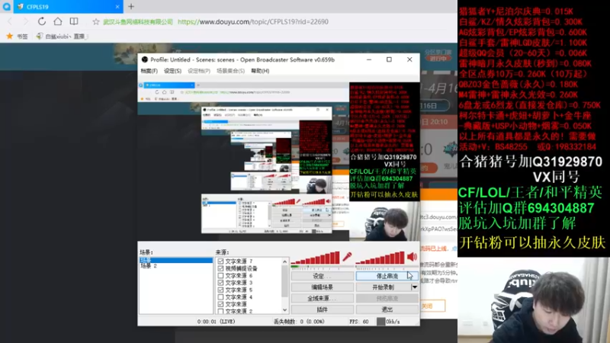The image size is (610, 343).
Task: Mute the microphone via the mic icon
Action: point(347,257)
